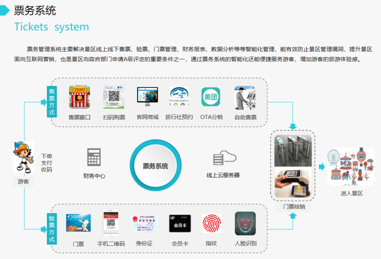Image resolution: width=381 pixels, height=259 pixels.
Task: Click the 手机二维码 phone image
Action: [x=111, y=223]
